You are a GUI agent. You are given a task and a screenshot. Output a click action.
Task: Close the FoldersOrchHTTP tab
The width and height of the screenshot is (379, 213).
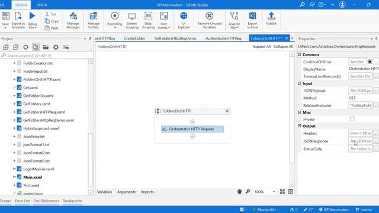point(287,38)
